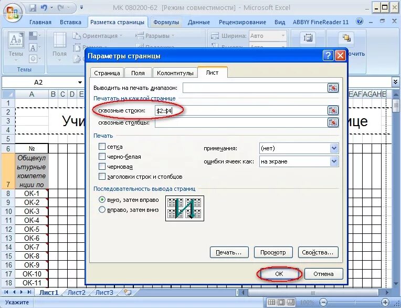Screen dimensions: 401x308
Task: Open Ориентация dropdown in ribbon
Action: [98, 36]
